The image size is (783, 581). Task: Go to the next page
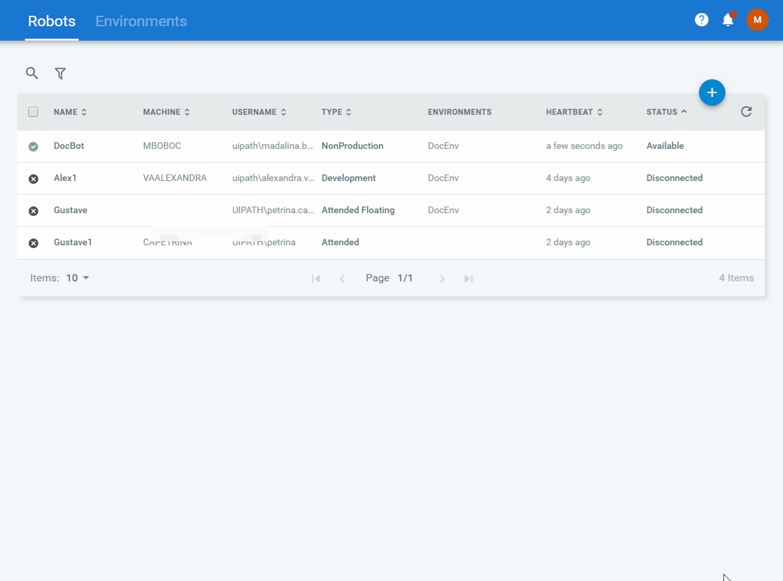point(442,279)
